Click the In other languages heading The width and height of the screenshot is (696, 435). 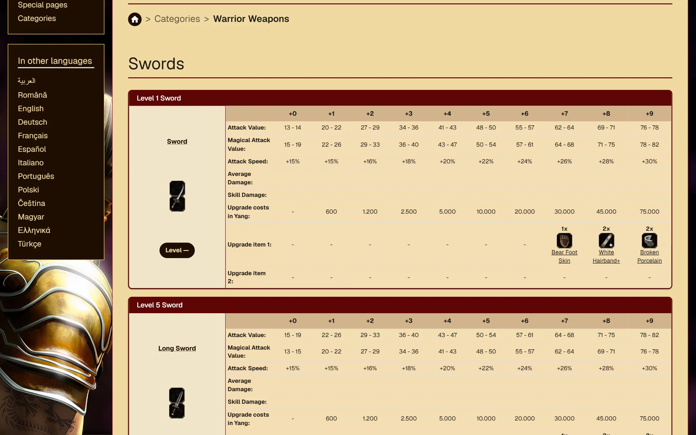coord(55,61)
